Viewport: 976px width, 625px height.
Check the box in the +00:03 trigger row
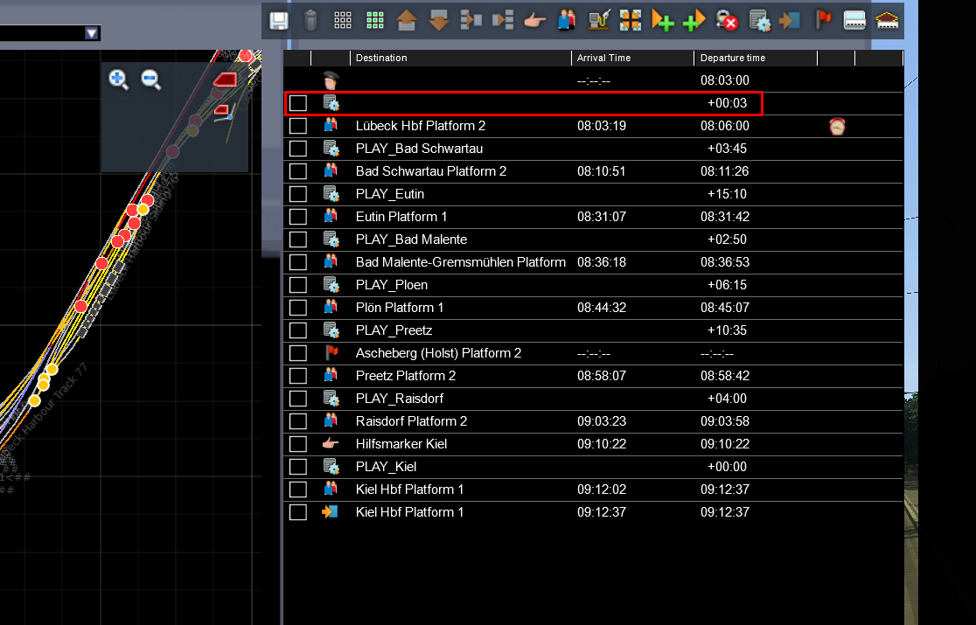[x=298, y=103]
